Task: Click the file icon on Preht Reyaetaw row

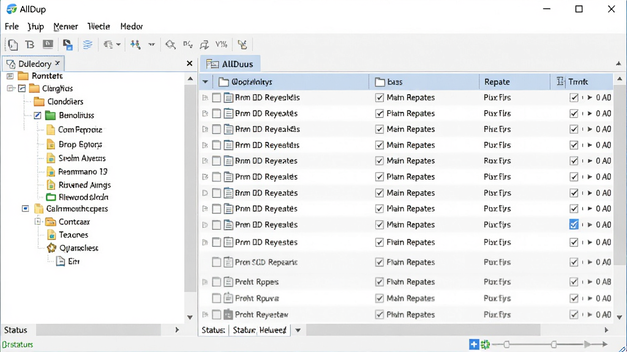Action: [x=228, y=315]
